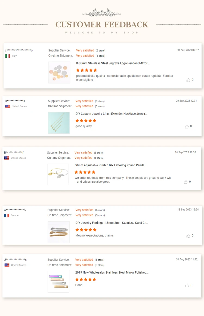Open "2019 New Wholesales Stainless Steel" link
The width and height of the screenshot is (204, 316).
click(x=112, y=272)
